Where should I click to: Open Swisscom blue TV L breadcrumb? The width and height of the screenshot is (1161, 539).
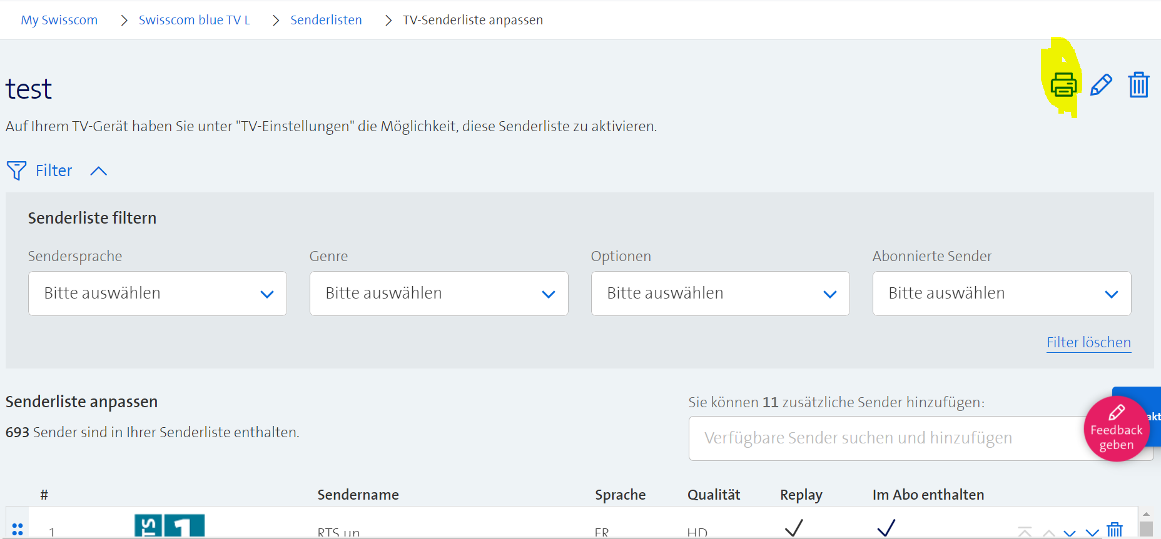coord(195,20)
